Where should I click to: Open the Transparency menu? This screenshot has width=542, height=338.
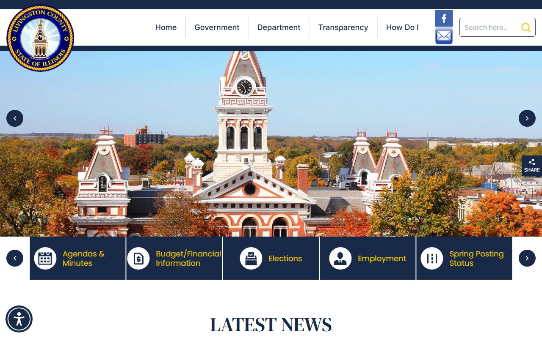pos(343,27)
